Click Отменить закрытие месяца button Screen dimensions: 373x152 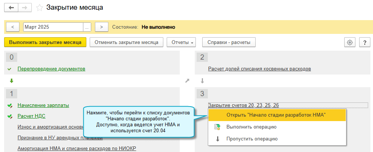(127, 42)
